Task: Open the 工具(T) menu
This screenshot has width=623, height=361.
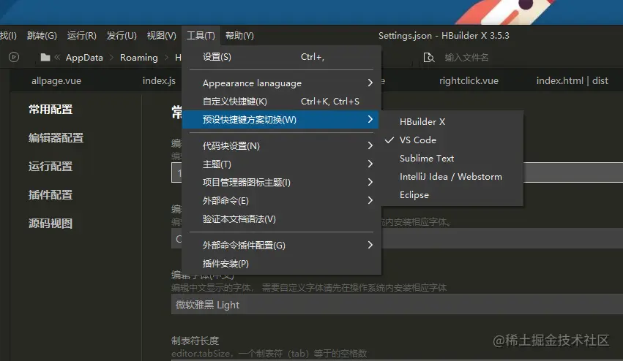Action: [201, 36]
